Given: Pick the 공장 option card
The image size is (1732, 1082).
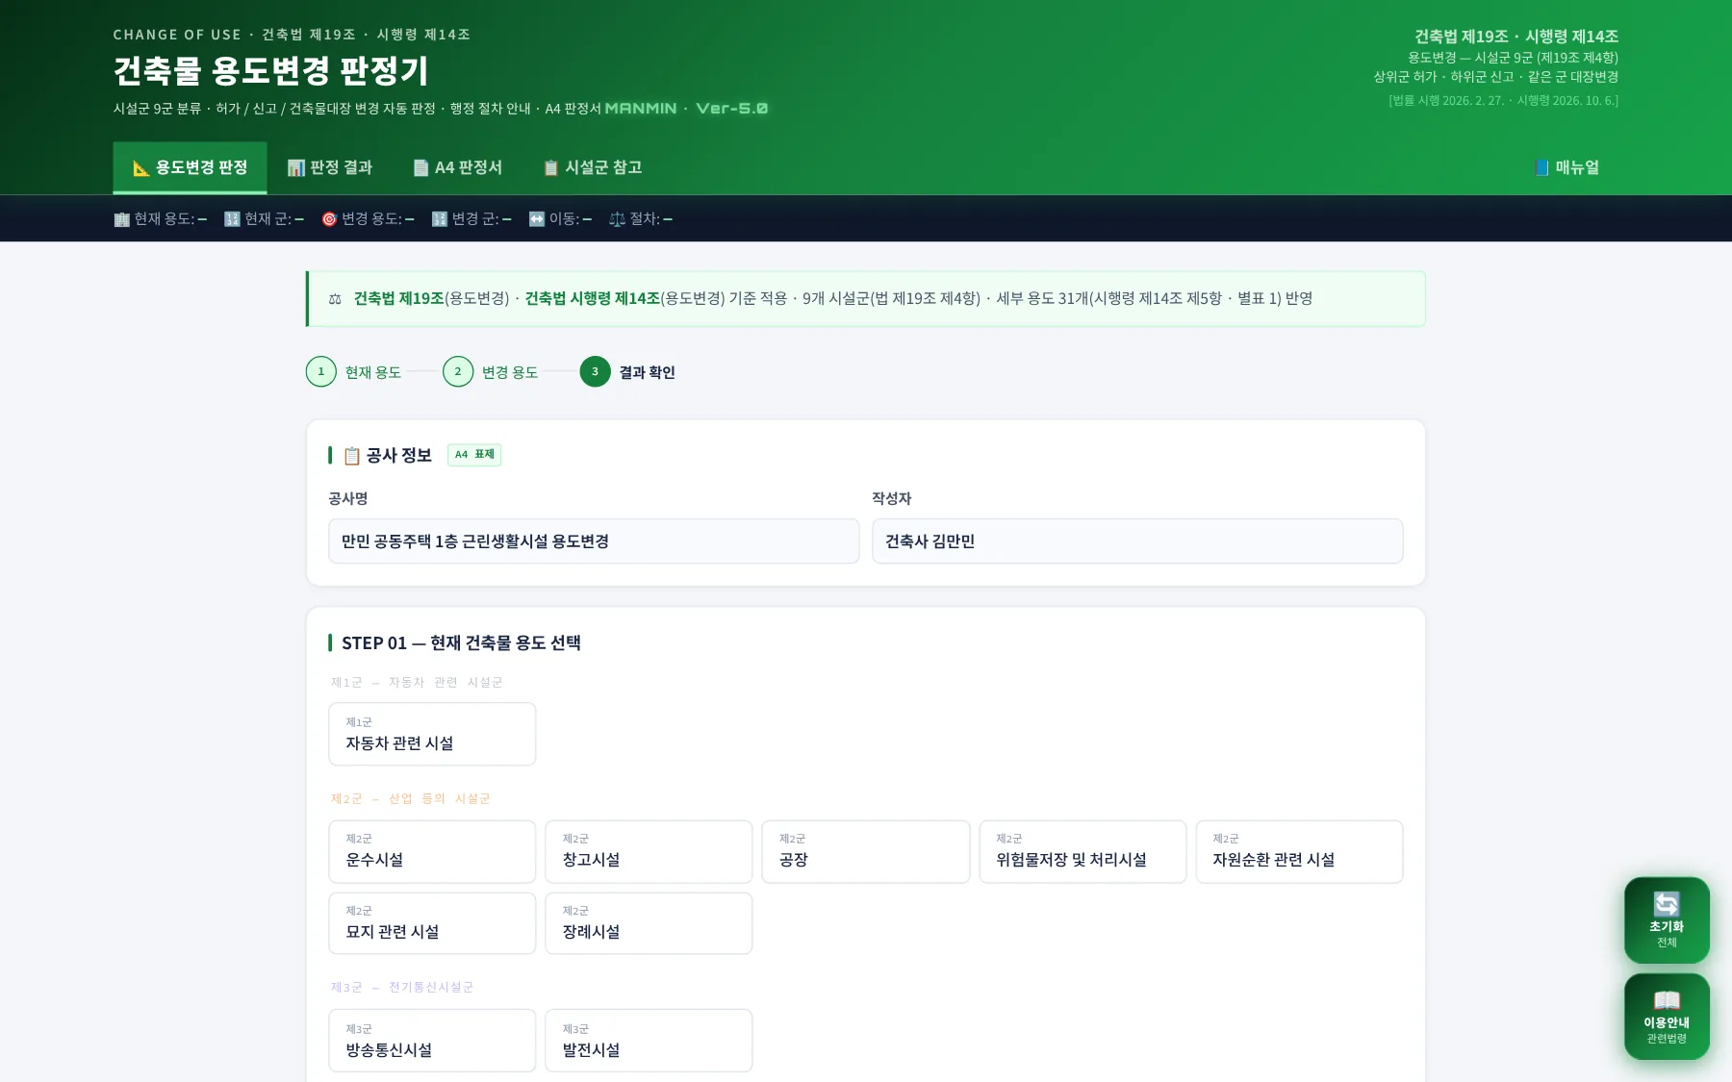Looking at the screenshot, I should (866, 851).
